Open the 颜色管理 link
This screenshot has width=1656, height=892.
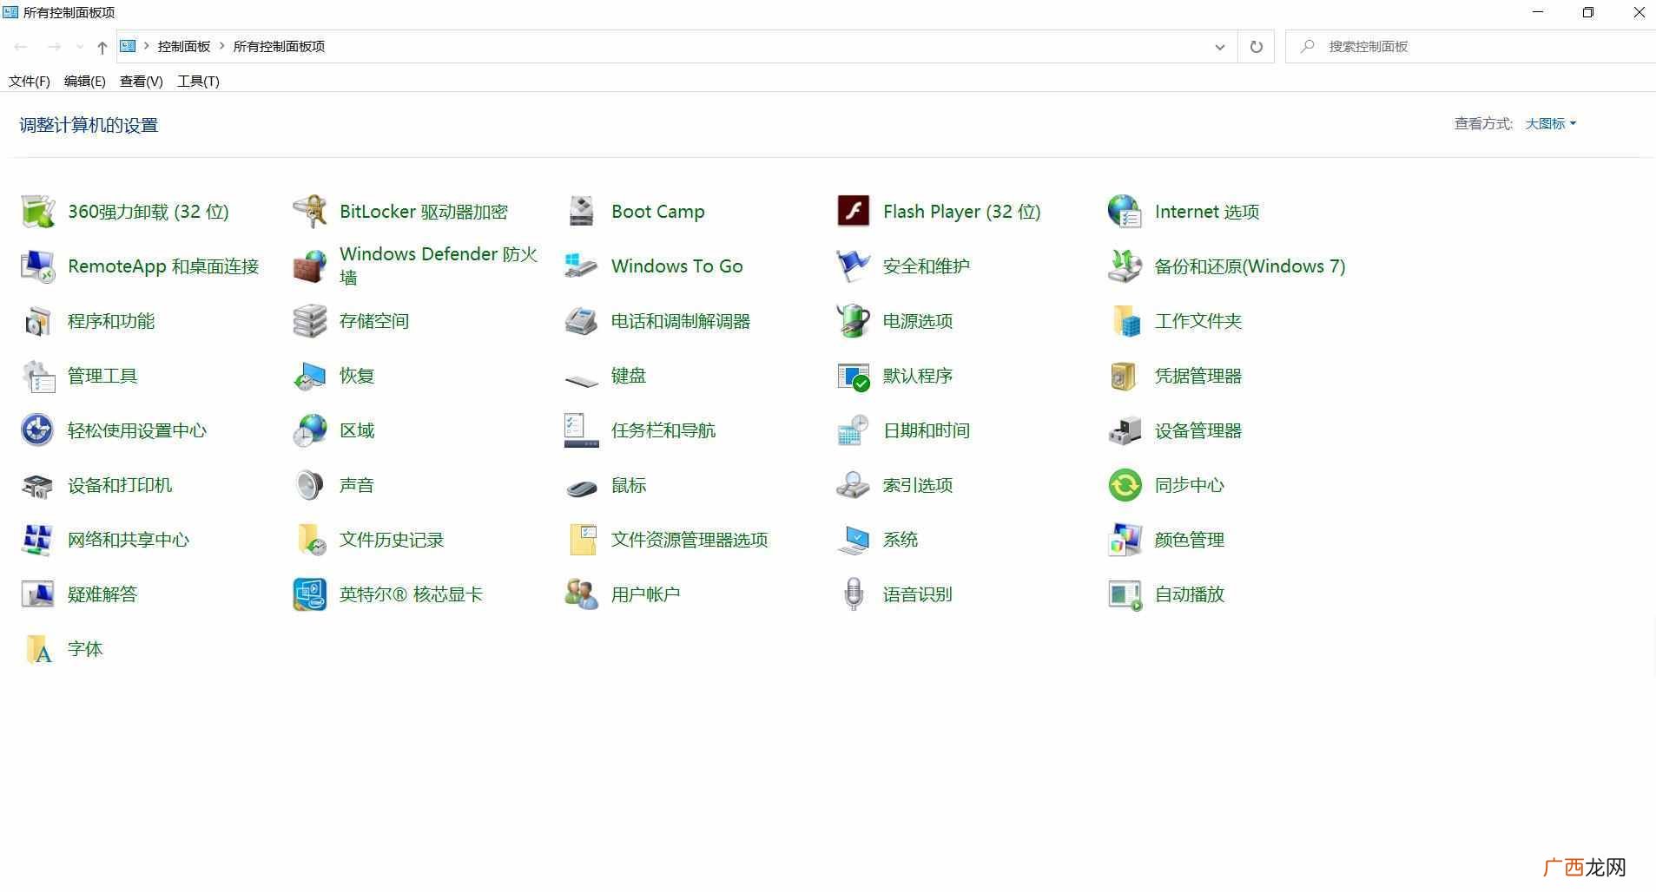pyautogui.click(x=1190, y=540)
